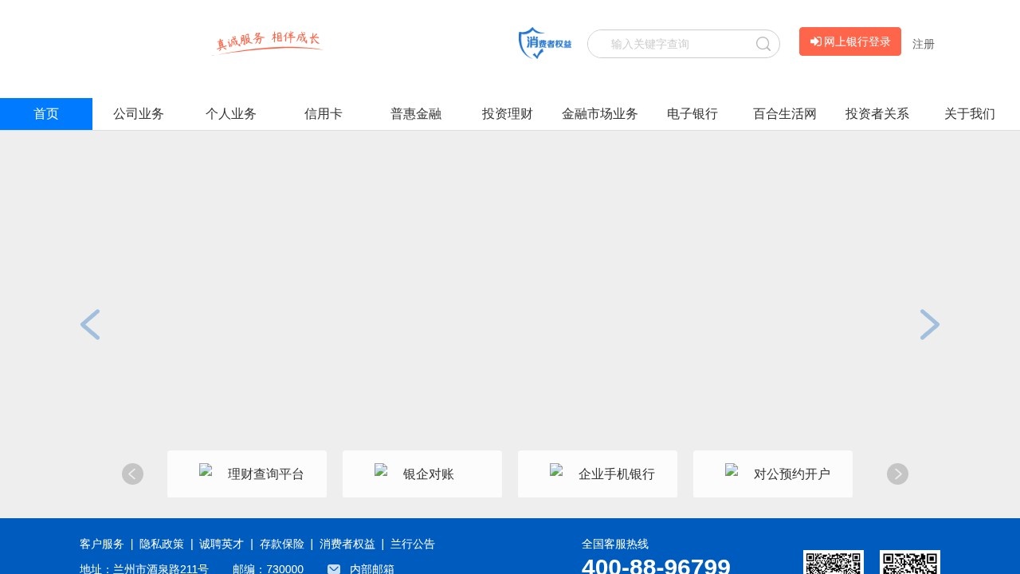This screenshot has width=1020, height=574.
Task: Open the 投资者关系 menu
Action: [x=877, y=114]
